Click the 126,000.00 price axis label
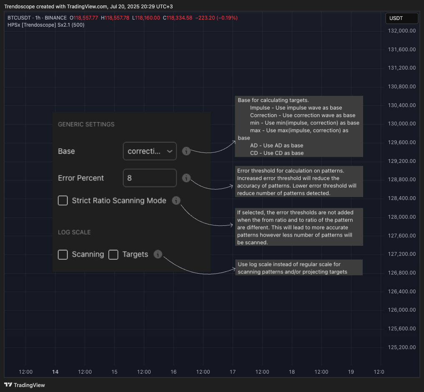The image size is (424, 392). [402, 310]
